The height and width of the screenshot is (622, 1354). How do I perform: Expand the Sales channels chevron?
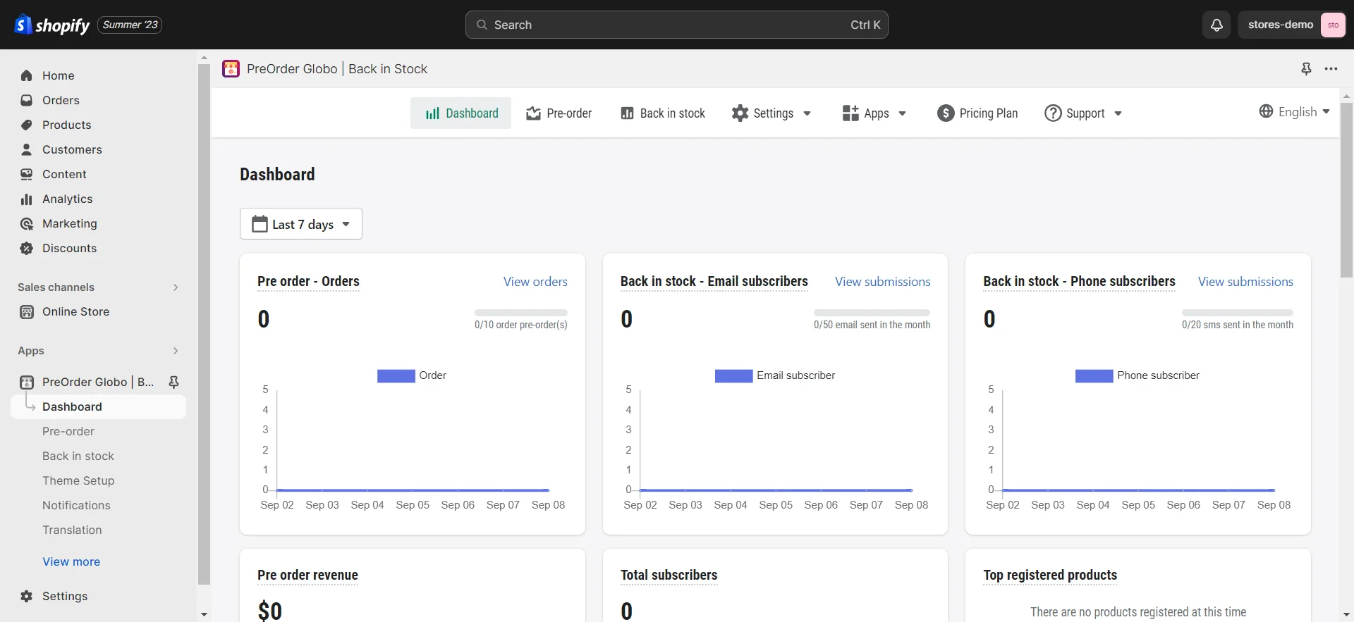point(176,287)
